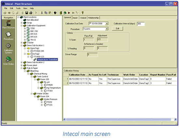The height and width of the screenshot is (139, 179).
Task: Click the horizontal scrollbar thumb in Calibration History
Action: (x=119, y=119)
